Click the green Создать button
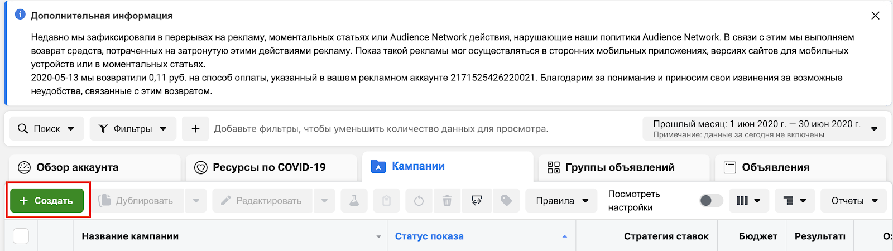 click(x=47, y=201)
